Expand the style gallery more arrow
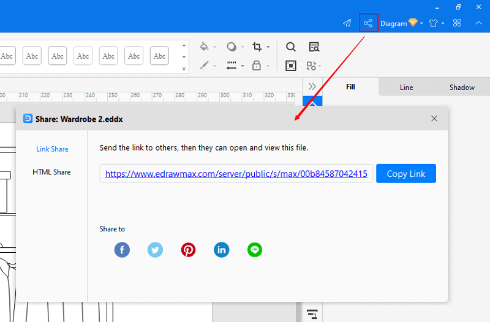Screen dimensions: 490x322 [x=184, y=69]
